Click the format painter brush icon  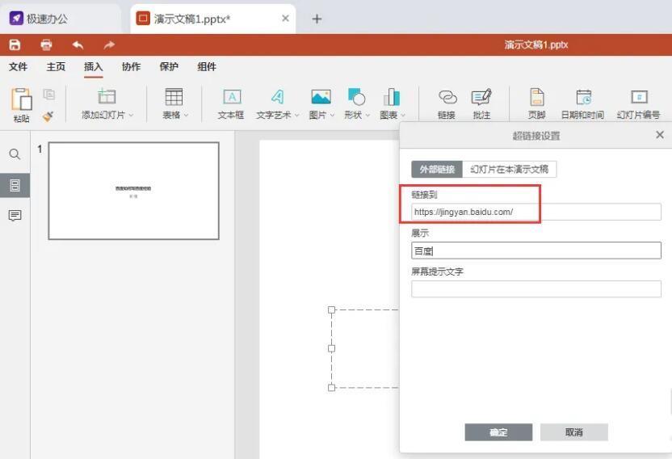click(48, 116)
